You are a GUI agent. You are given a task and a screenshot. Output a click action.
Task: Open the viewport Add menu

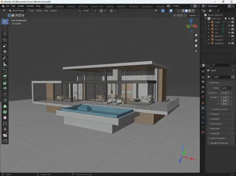click(46, 11)
